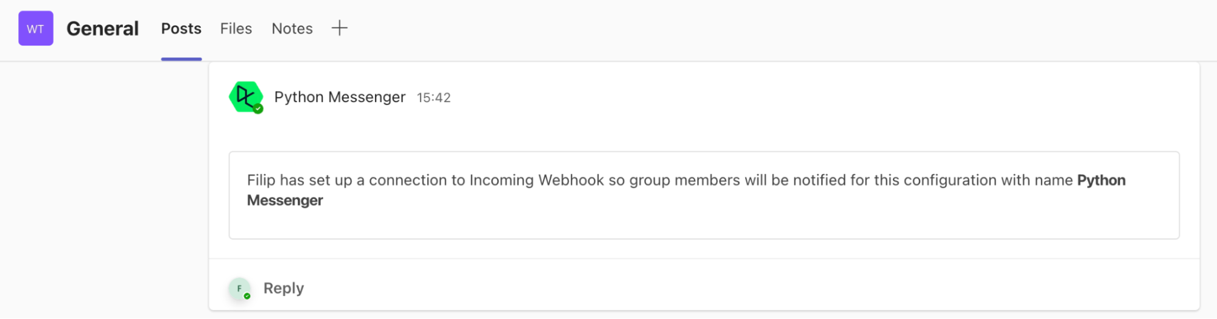Open the add-tab plus icon
The width and height of the screenshot is (1217, 319).
339,28
